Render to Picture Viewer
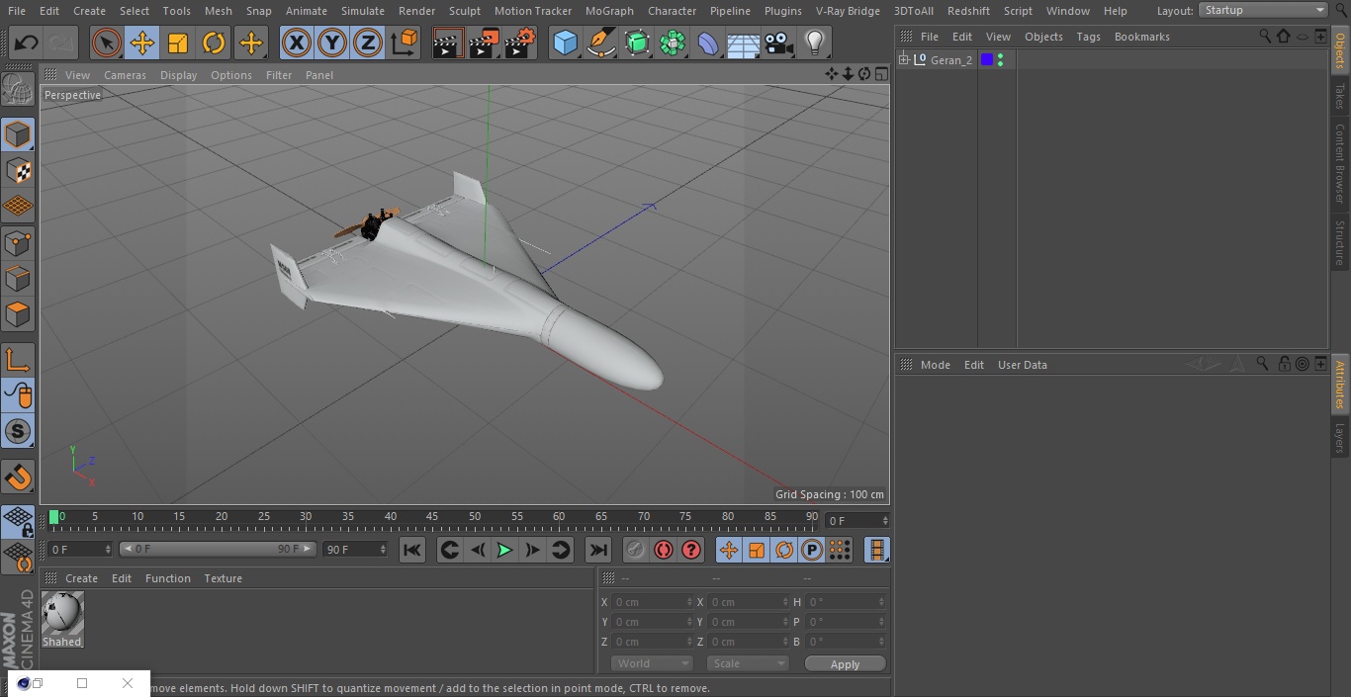The height and width of the screenshot is (697, 1351). point(484,43)
